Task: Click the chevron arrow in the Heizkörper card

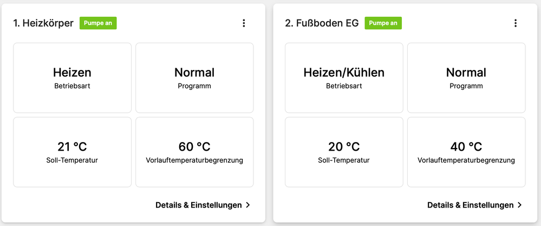Action: point(248,205)
